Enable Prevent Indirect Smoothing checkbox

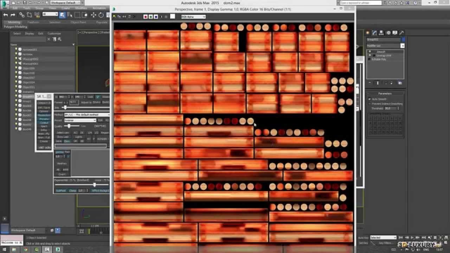coord(370,104)
